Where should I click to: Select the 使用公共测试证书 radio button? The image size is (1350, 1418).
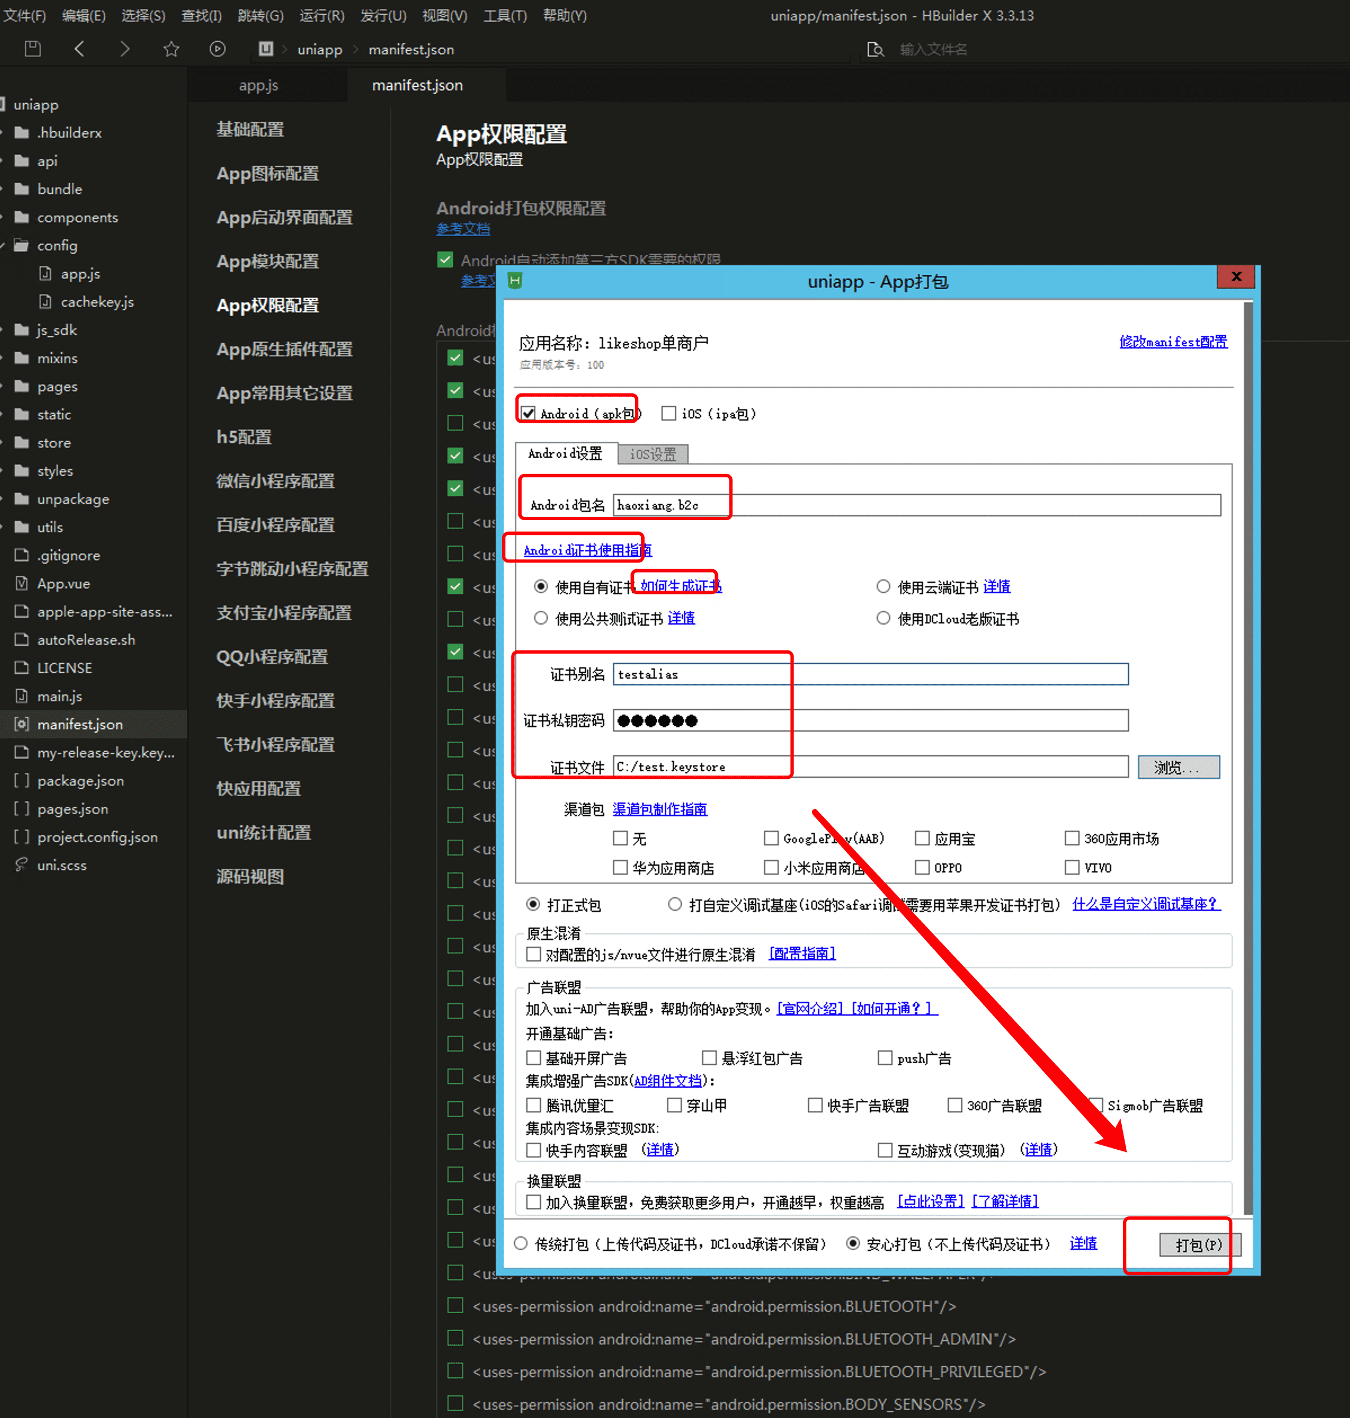pyautogui.click(x=541, y=618)
